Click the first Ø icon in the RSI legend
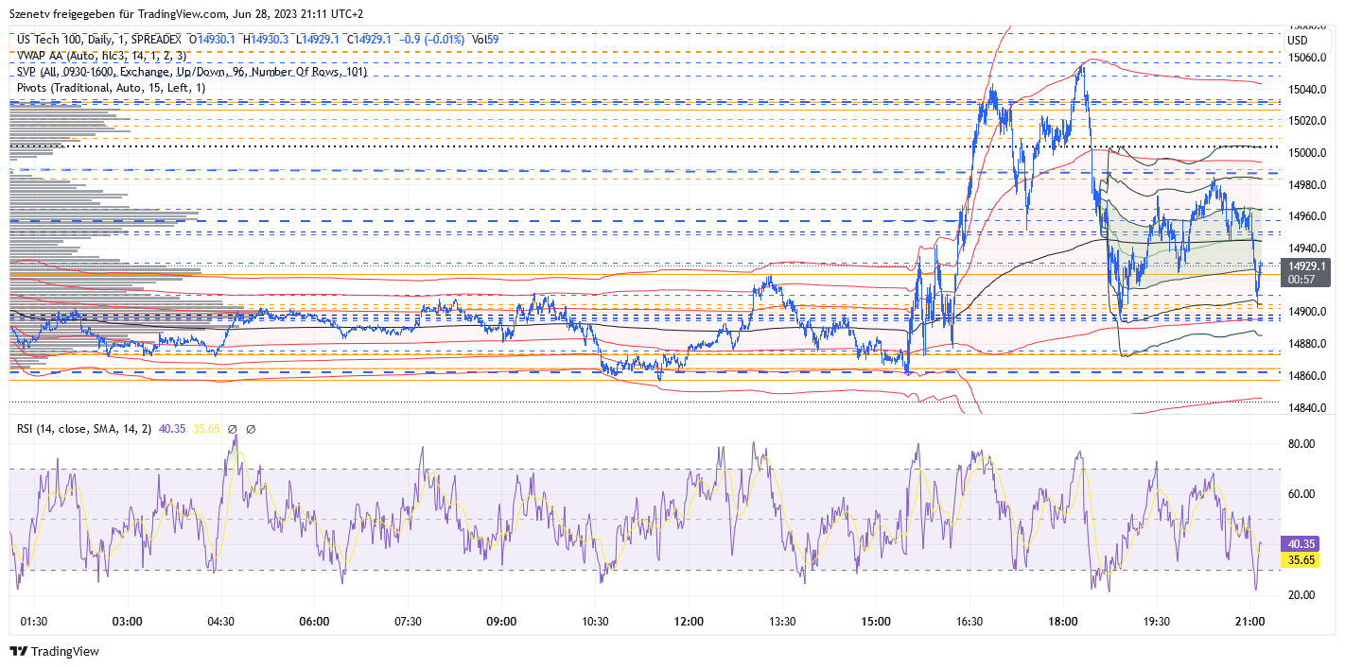 pos(233,427)
